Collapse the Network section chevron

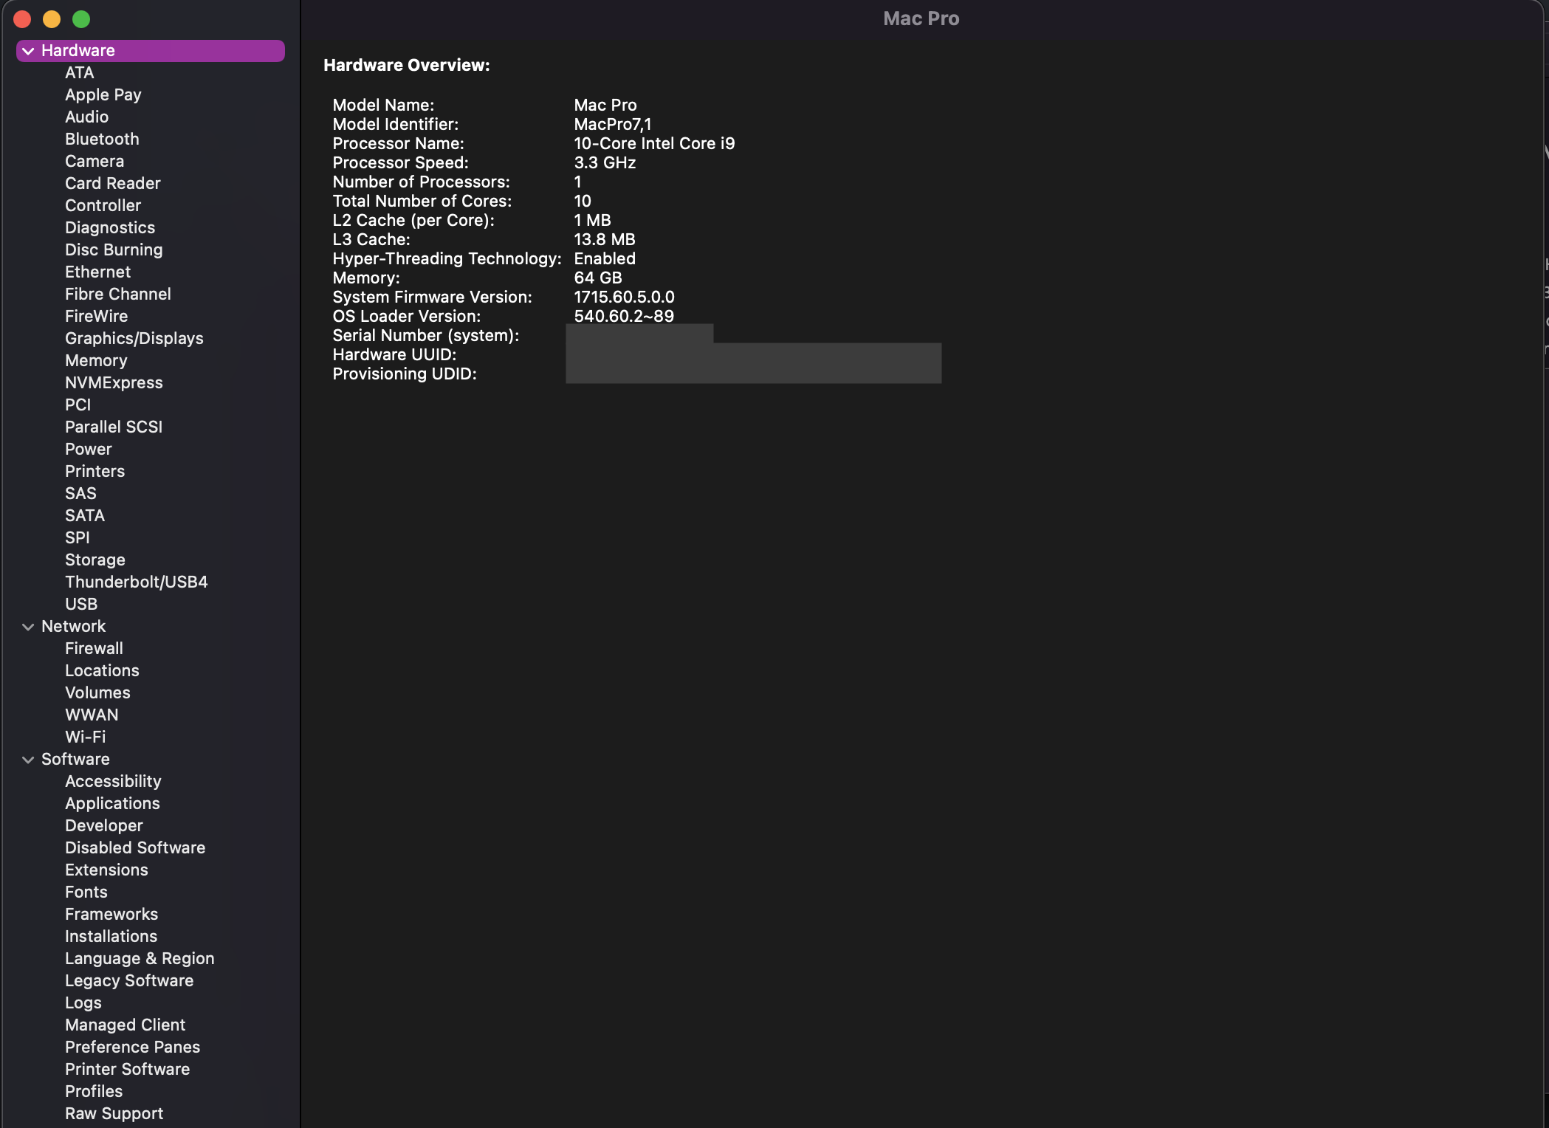28,627
